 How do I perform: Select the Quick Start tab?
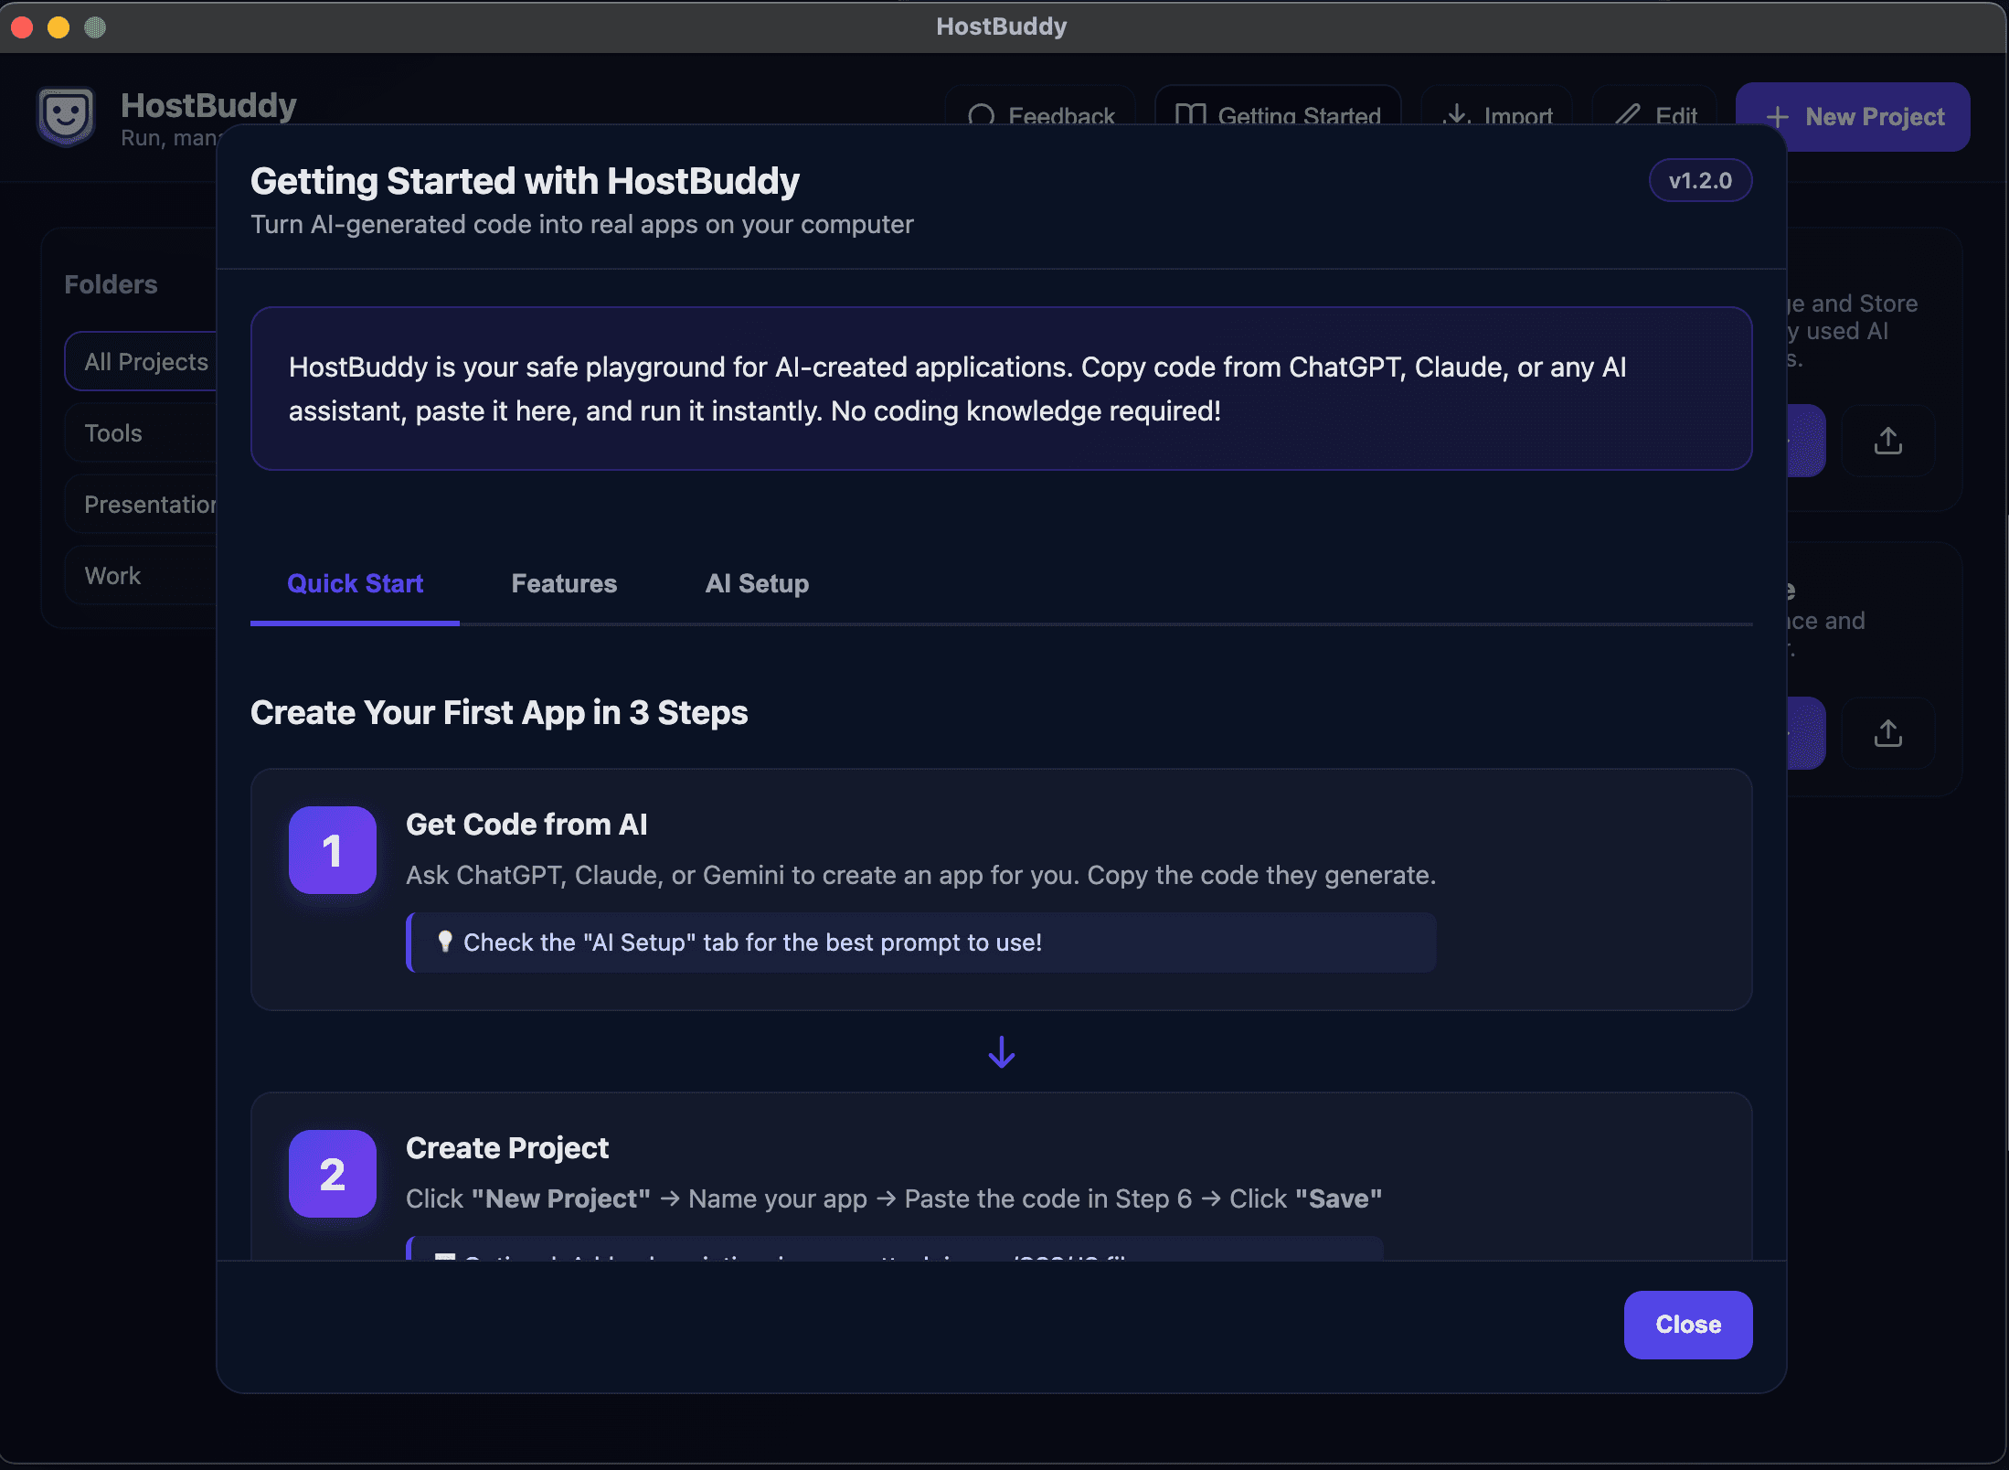tap(355, 583)
